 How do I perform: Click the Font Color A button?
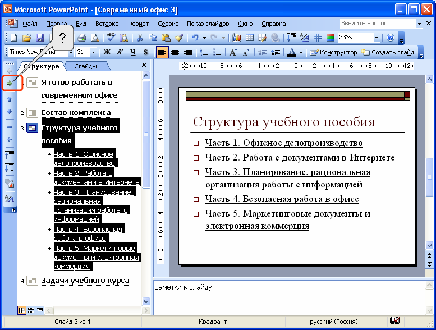(292, 52)
